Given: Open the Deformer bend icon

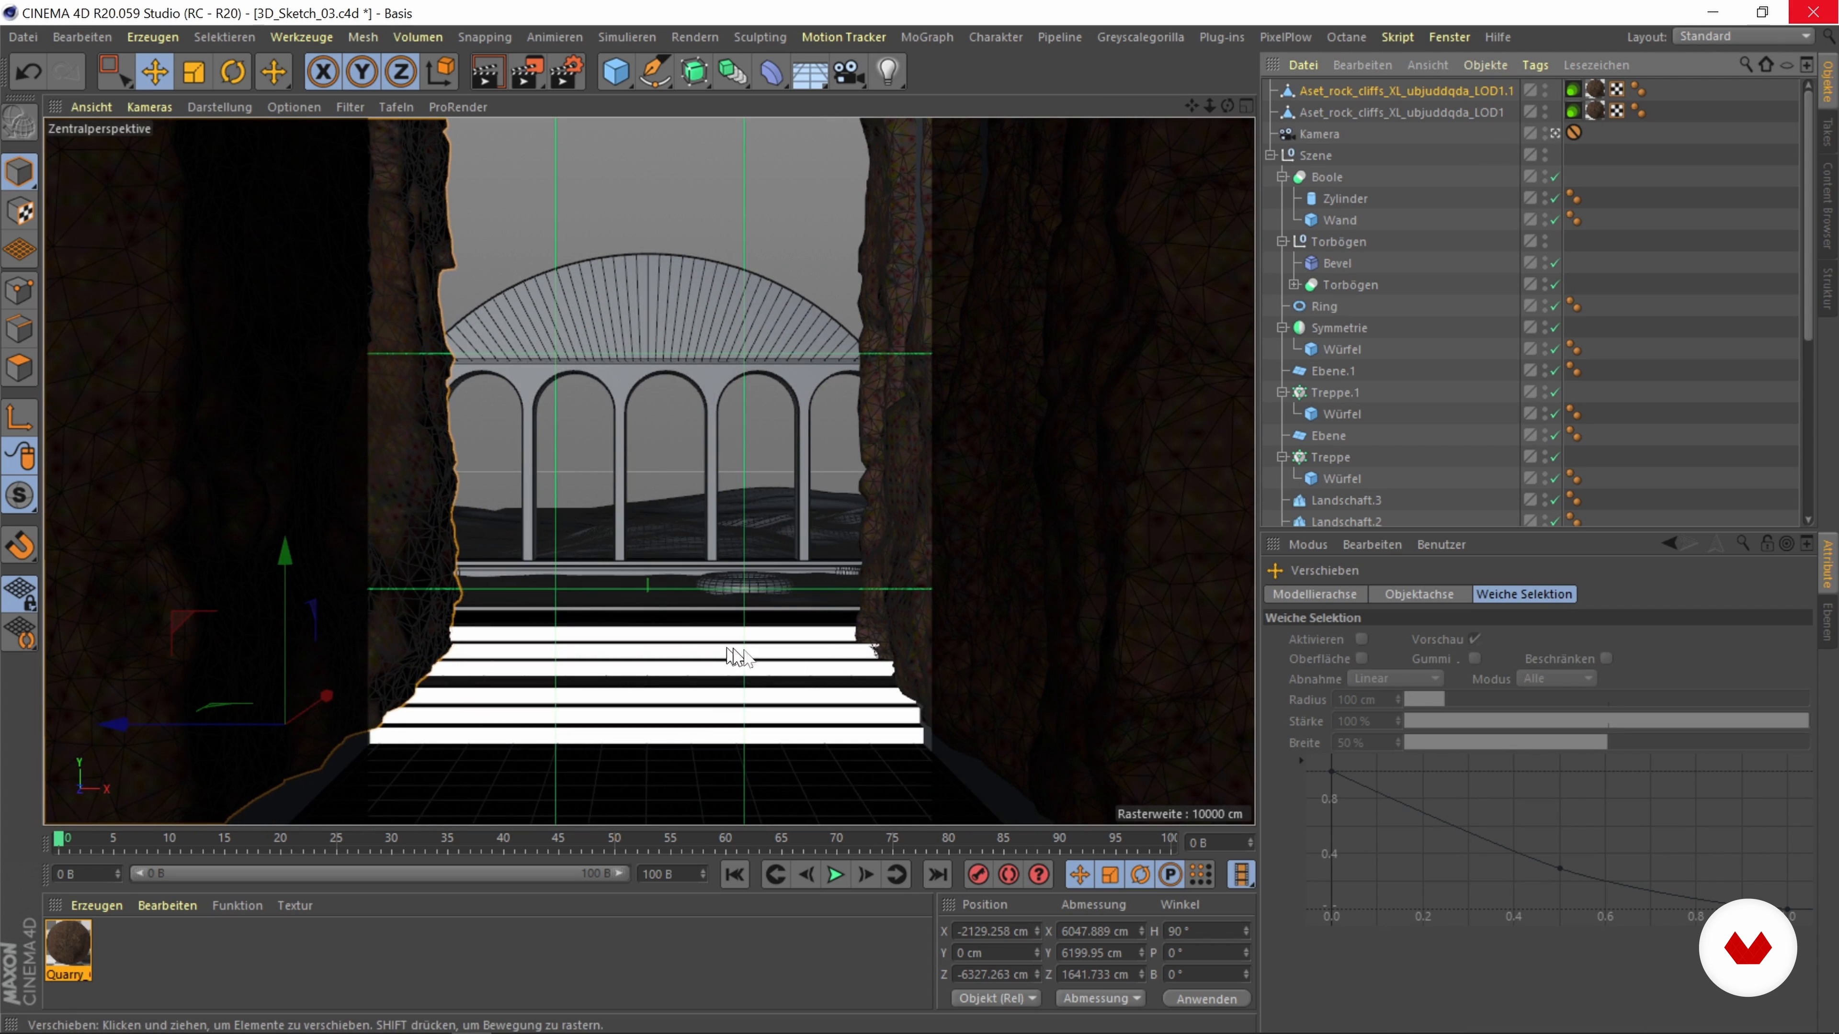Looking at the screenshot, I should [x=772, y=71].
